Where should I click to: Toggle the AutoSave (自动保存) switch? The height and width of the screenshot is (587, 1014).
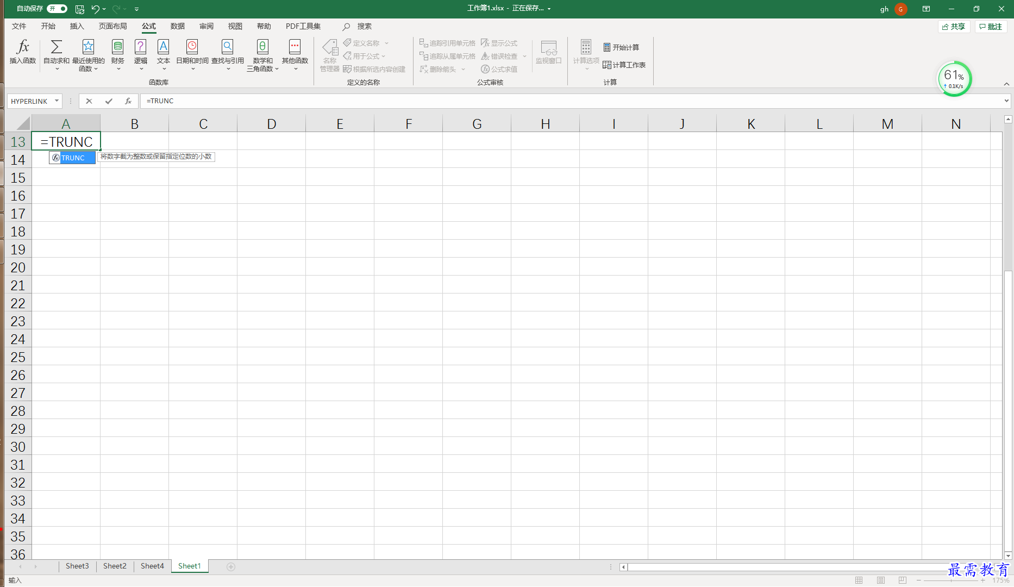(57, 9)
